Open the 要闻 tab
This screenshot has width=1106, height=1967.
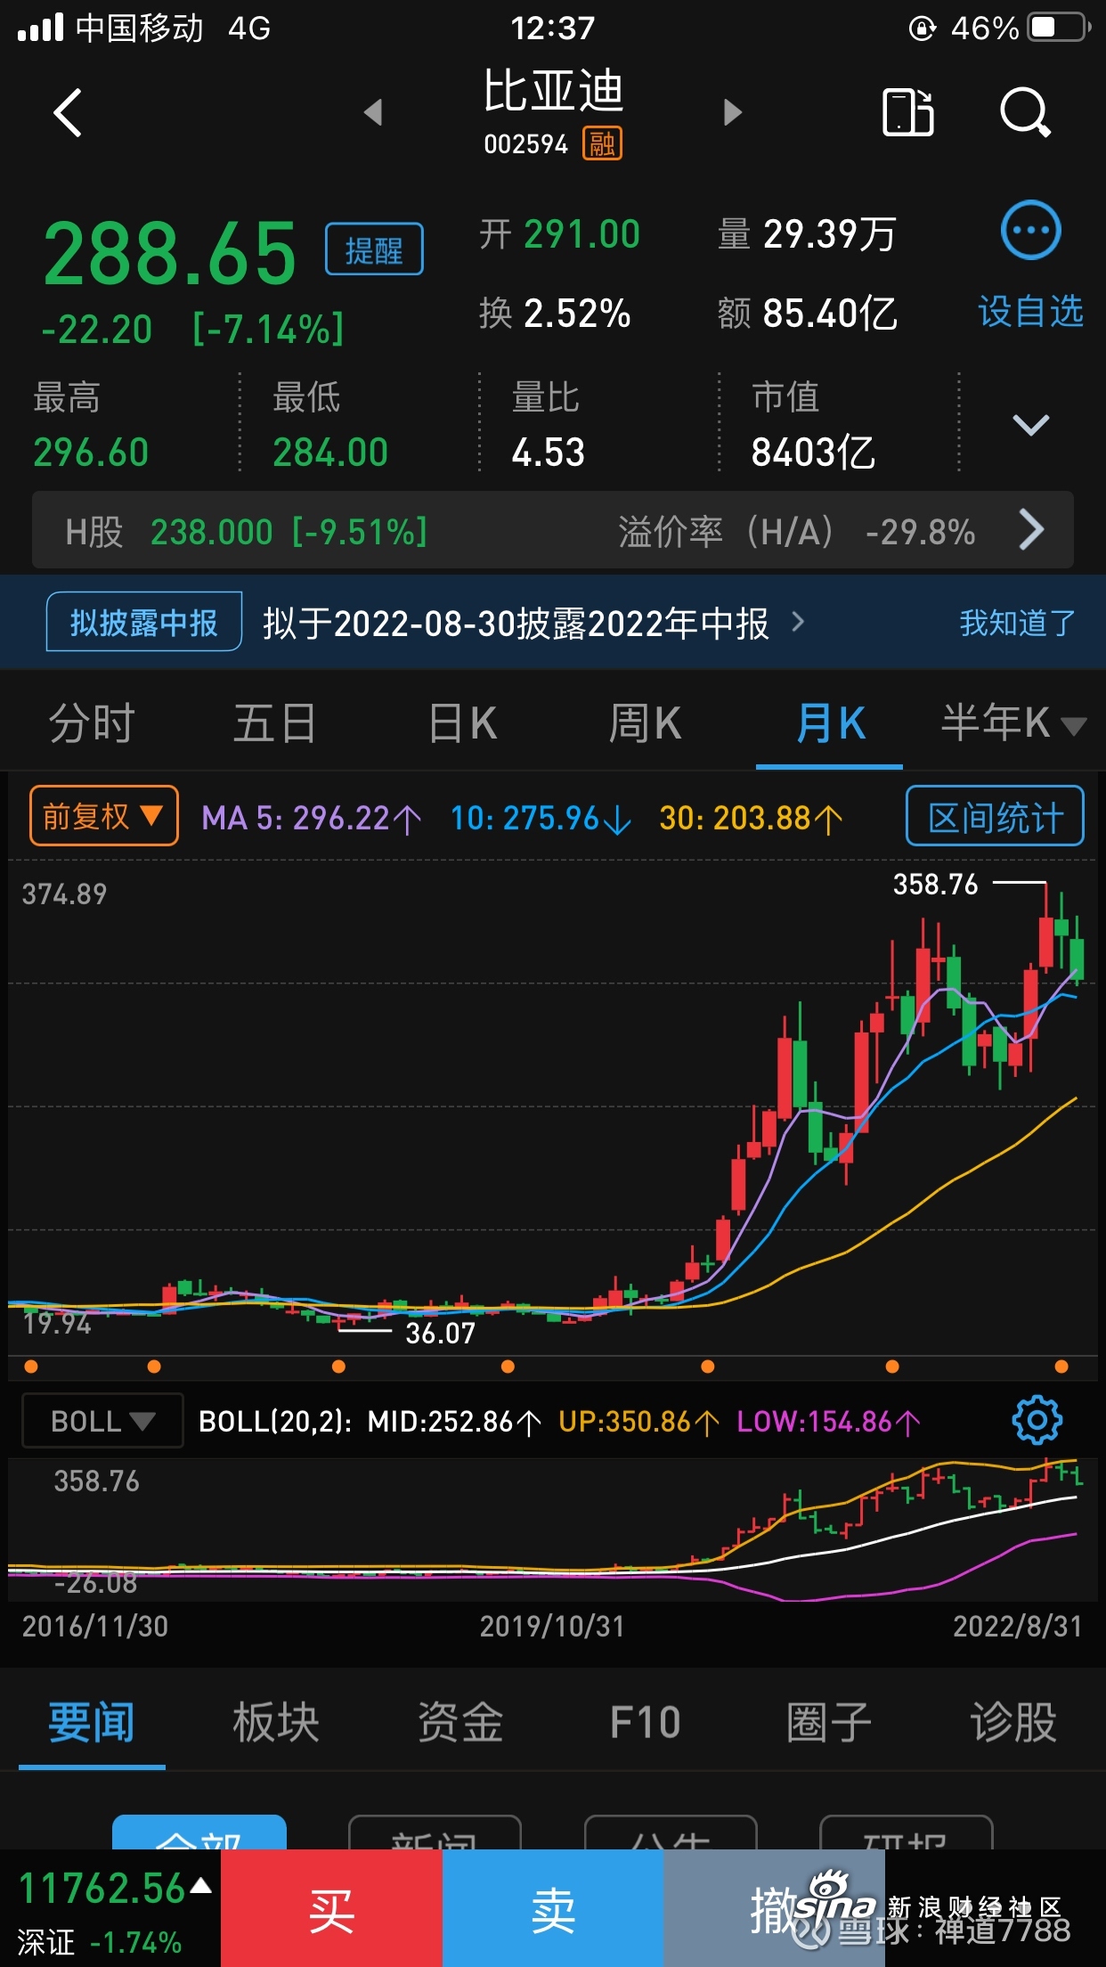click(92, 1722)
